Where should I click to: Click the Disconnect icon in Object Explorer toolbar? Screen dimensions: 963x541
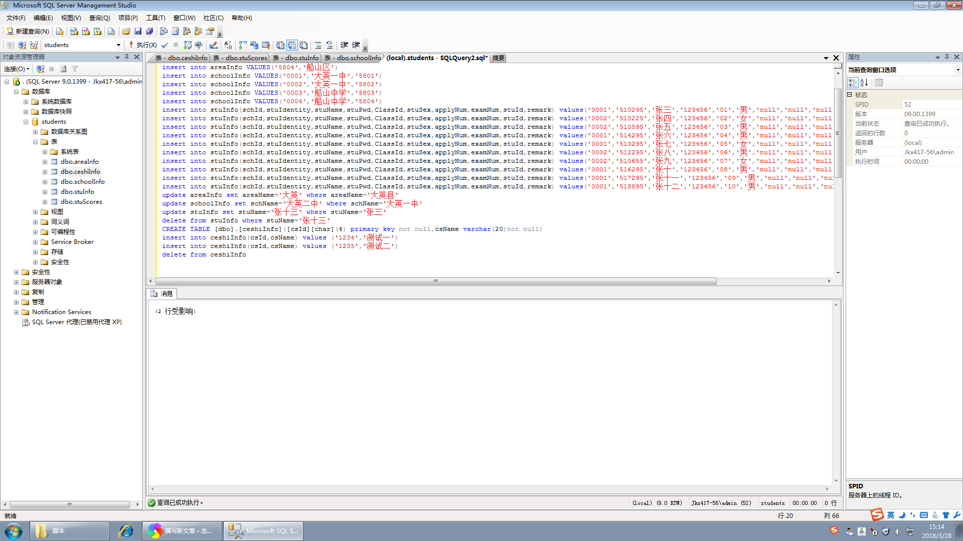(41, 69)
